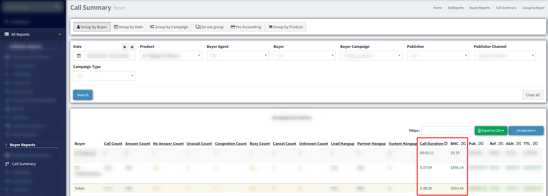The height and width of the screenshot is (196, 548).
Task: Expand the Campaign Type dropdown
Action: click(104, 76)
